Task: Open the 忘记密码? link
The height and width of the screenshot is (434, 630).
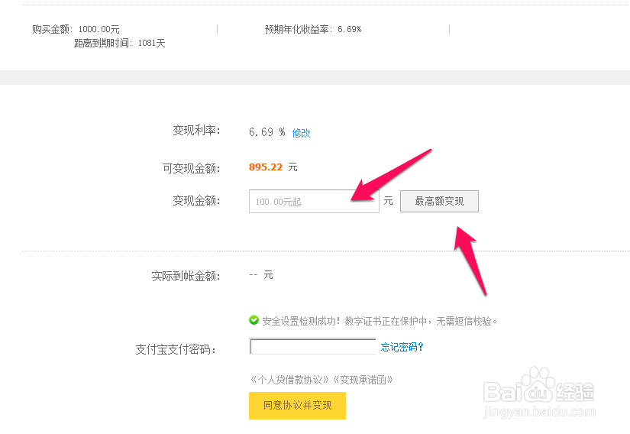Action: (x=402, y=347)
